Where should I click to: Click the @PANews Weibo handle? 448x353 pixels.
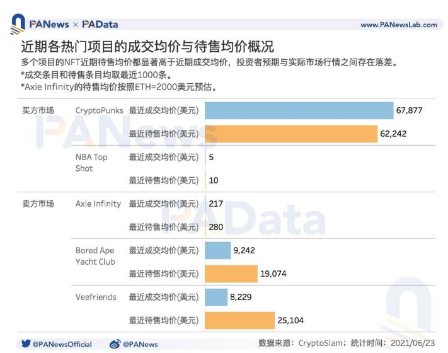141,344
